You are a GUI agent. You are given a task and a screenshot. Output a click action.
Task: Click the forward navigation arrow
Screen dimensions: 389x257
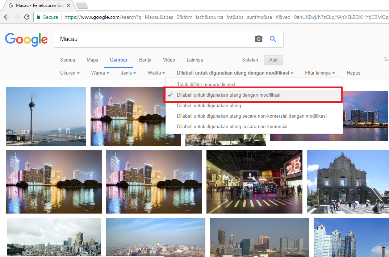17,17
